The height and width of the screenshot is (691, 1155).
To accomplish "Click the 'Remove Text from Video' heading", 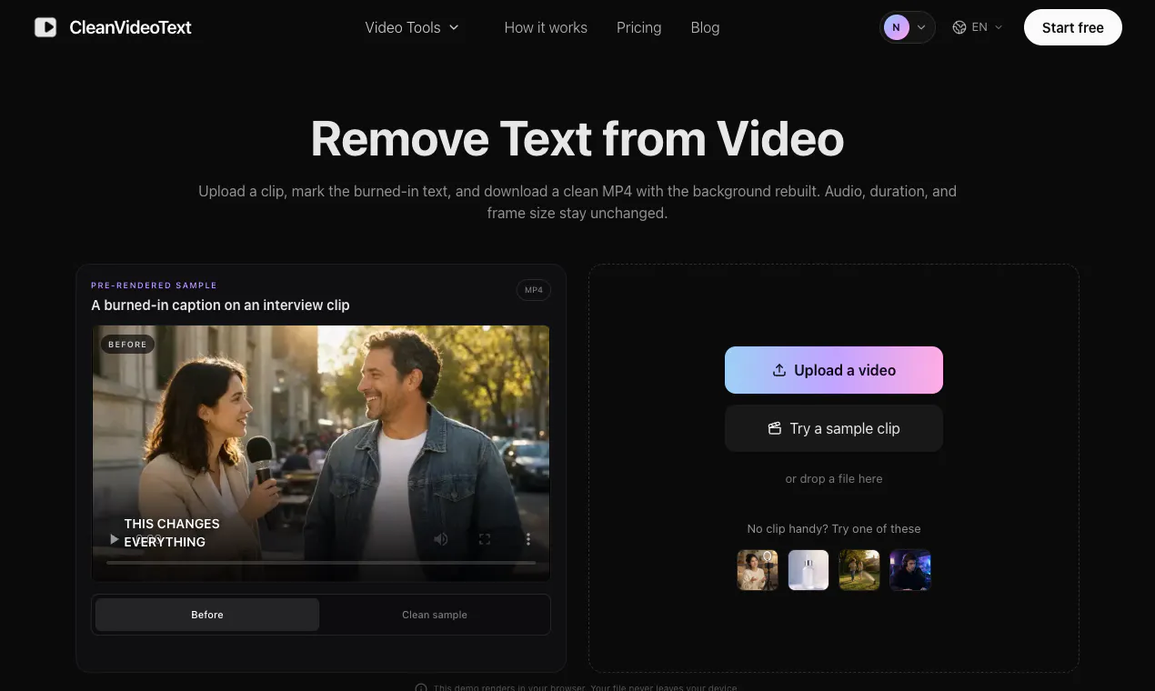I will coord(577,139).
